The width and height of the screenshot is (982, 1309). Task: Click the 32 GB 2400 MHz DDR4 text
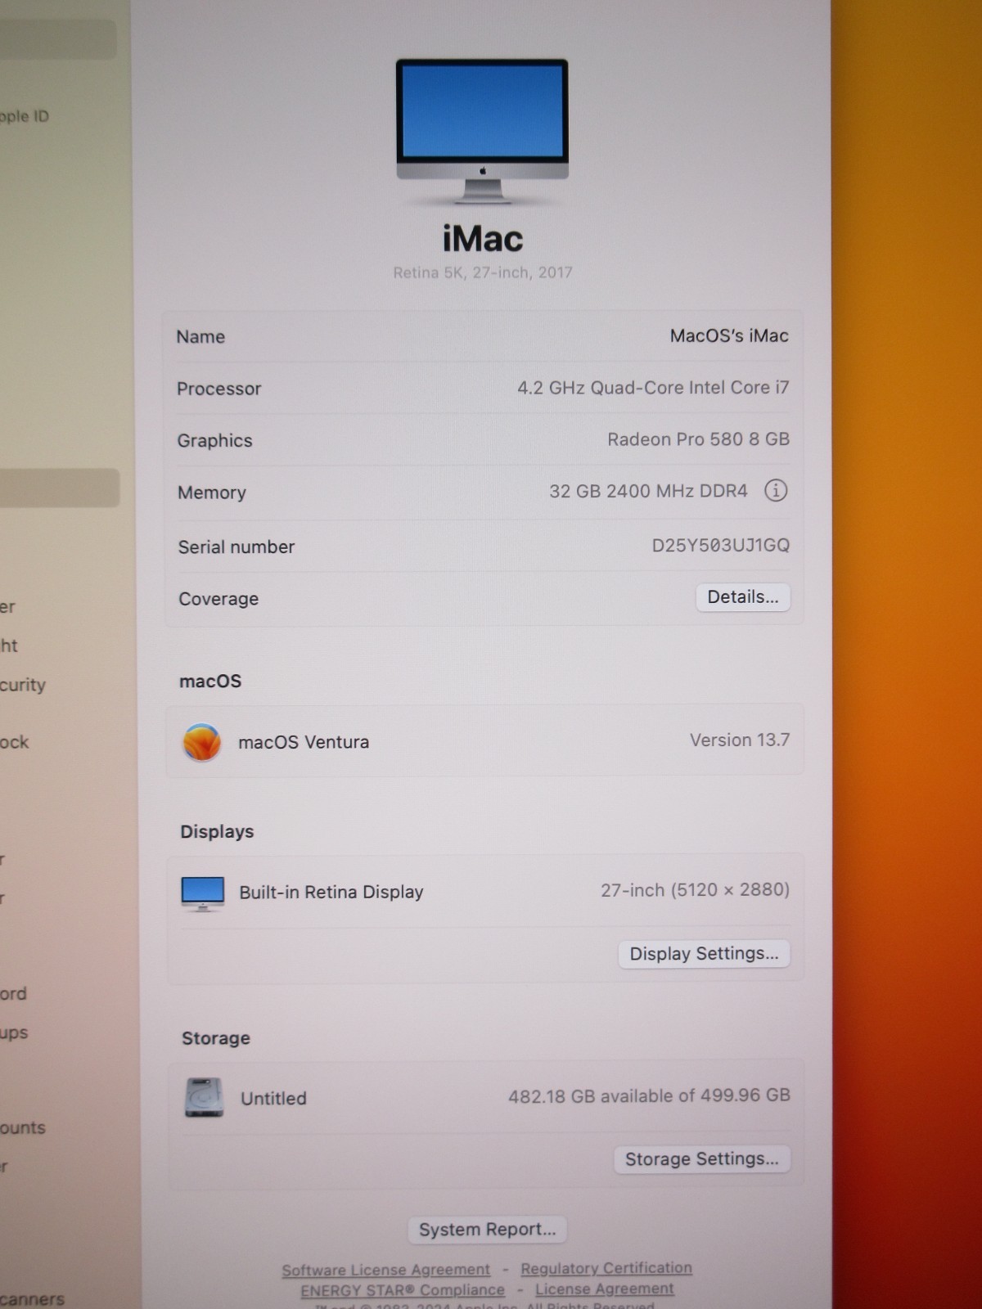[648, 492]
